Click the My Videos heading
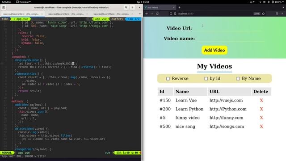 point(214,66)
